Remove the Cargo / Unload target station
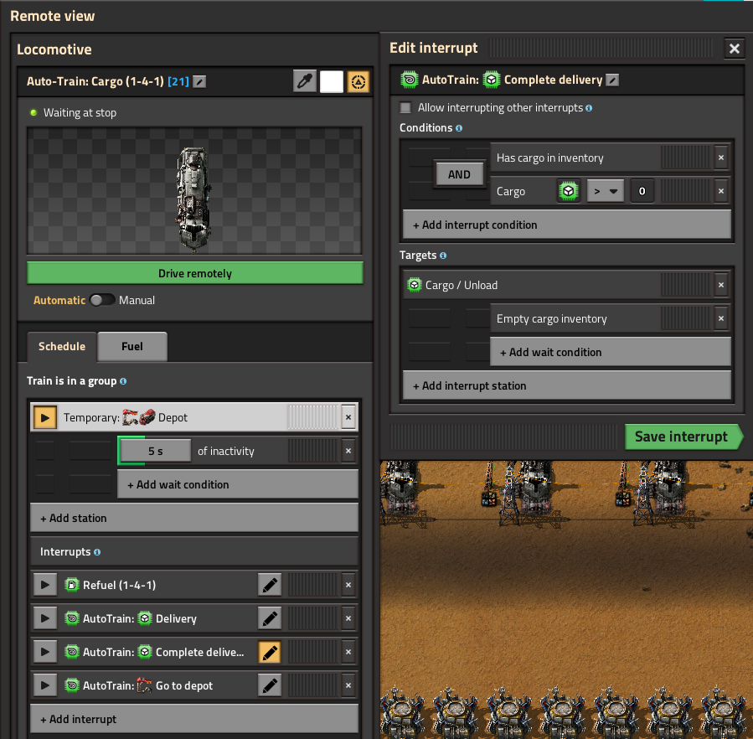 pyautogui.click(x=721, y=285)
